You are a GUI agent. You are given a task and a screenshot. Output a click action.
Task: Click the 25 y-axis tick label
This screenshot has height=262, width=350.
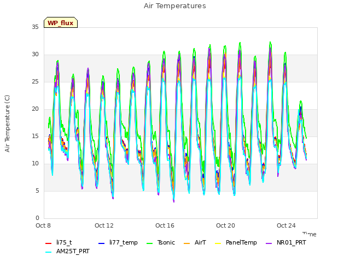coord(35,81)
